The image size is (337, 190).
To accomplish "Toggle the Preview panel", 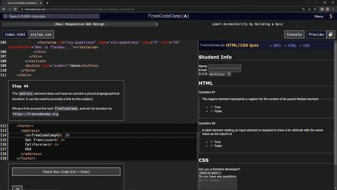I will (x=316, y=34).
